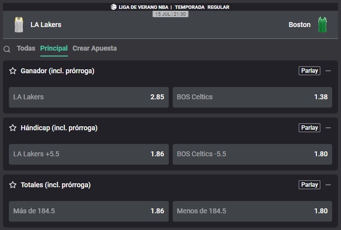
Task: Pick BOS Celtics -5.5 handicap odds
Action: pos(252,154)
